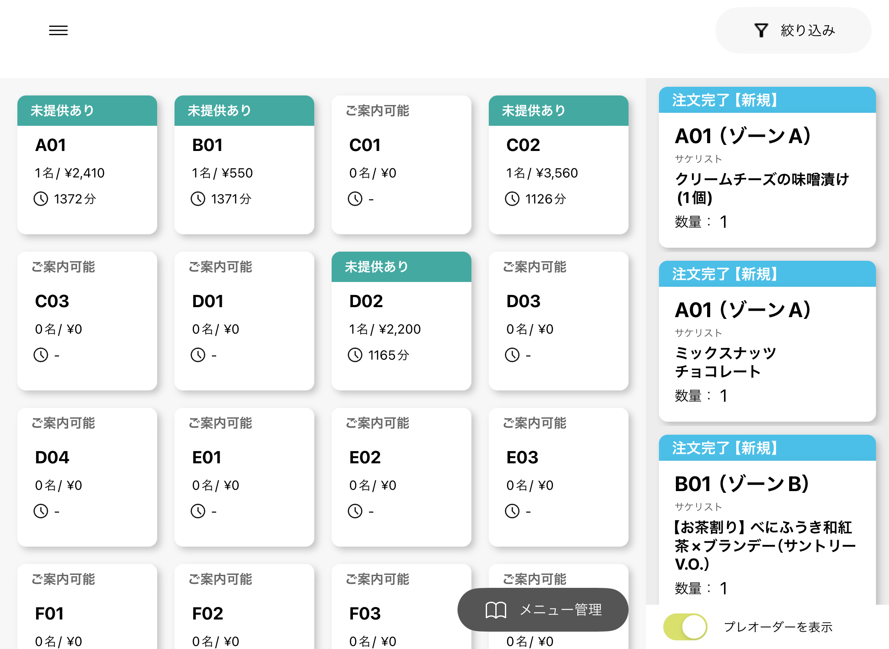Click clock icon on C02 card
The height and width of the screenshot is (649, 889).
[512, 199]
